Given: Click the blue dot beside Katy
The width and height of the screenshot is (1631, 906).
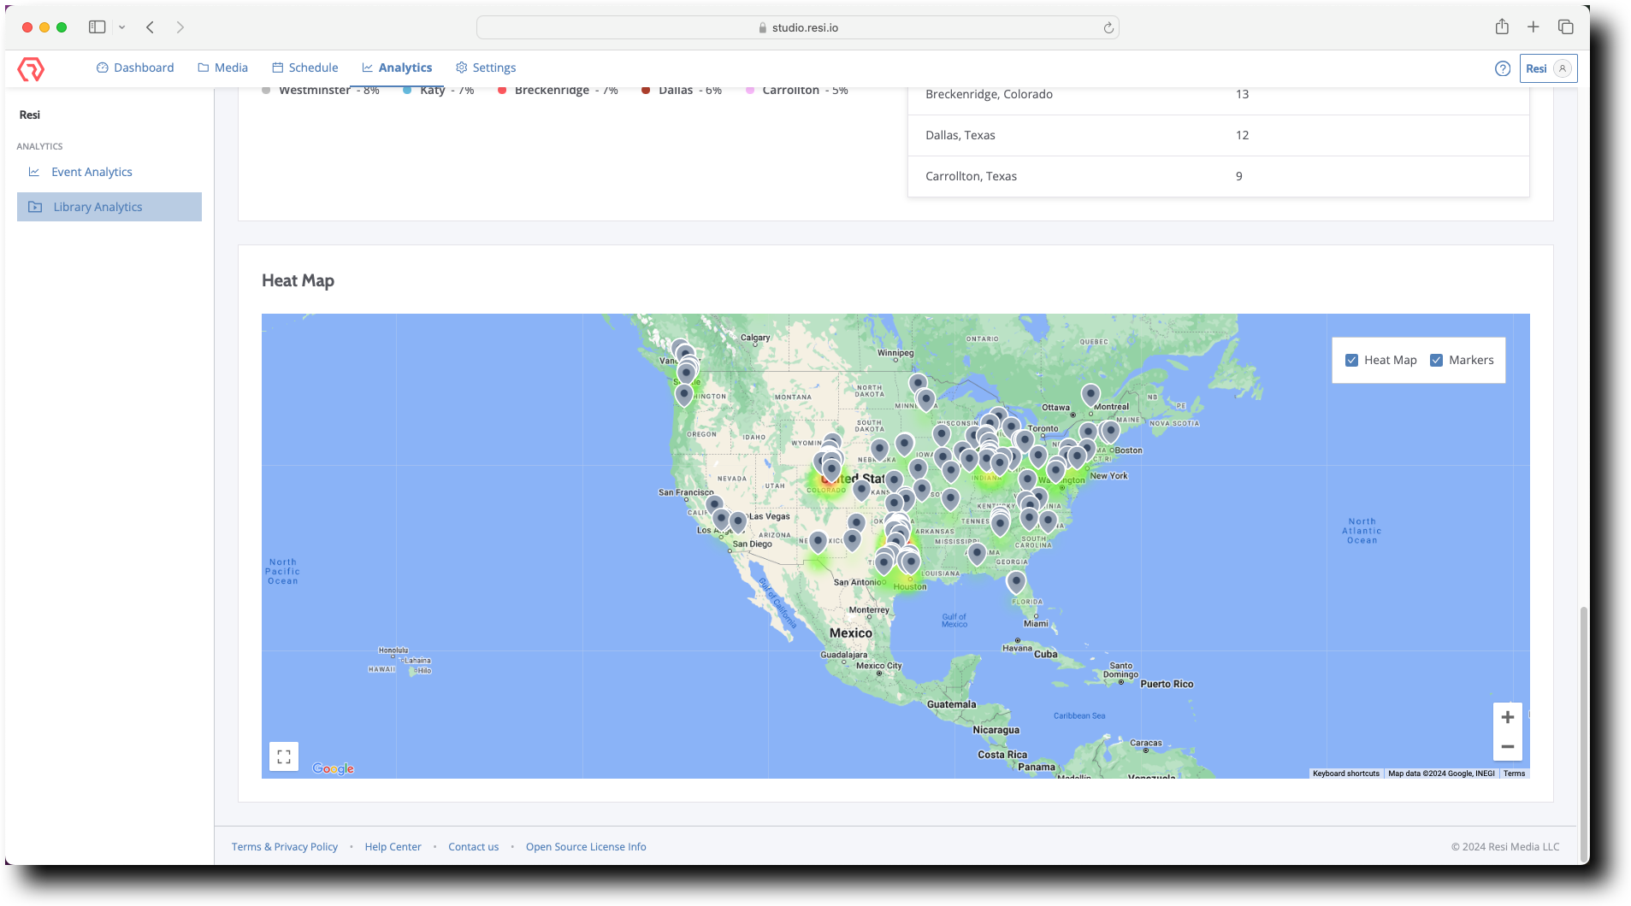Looking at the screenshot, I should click(406, 90).
